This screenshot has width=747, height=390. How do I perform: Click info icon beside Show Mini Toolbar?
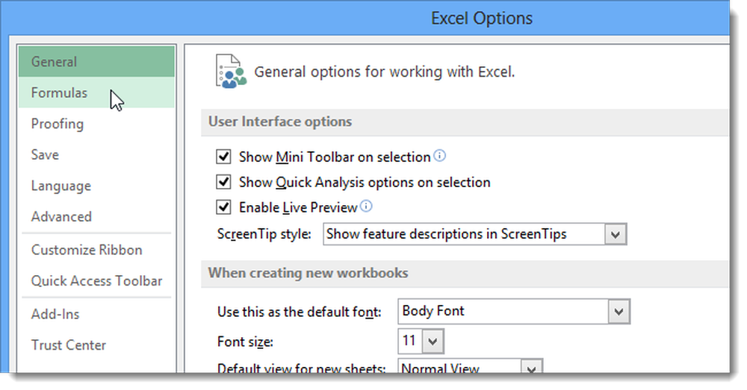click(440, 156)
